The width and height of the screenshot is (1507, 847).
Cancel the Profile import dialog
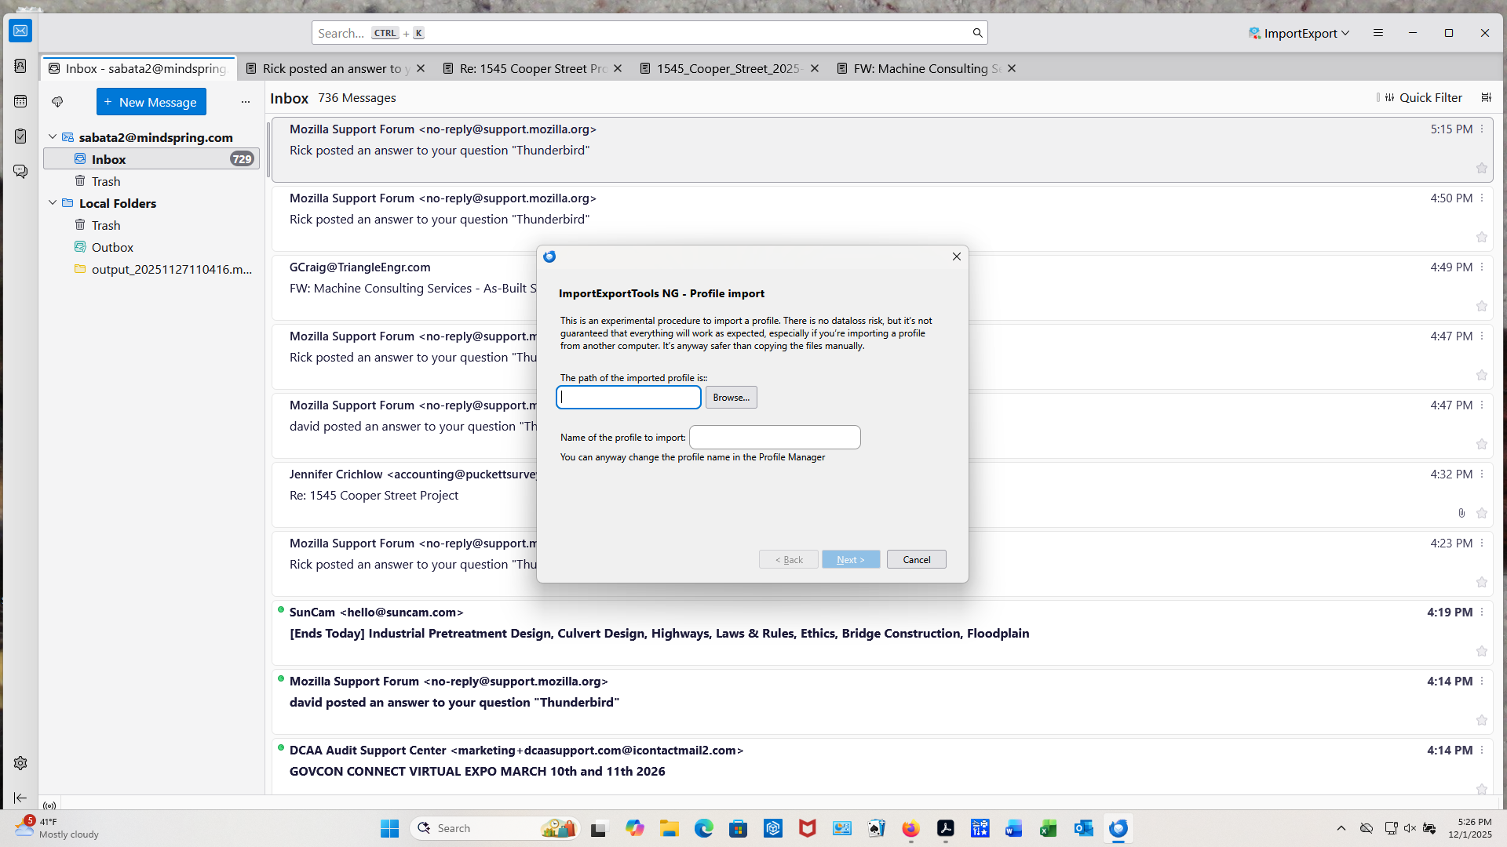(916, 559)
